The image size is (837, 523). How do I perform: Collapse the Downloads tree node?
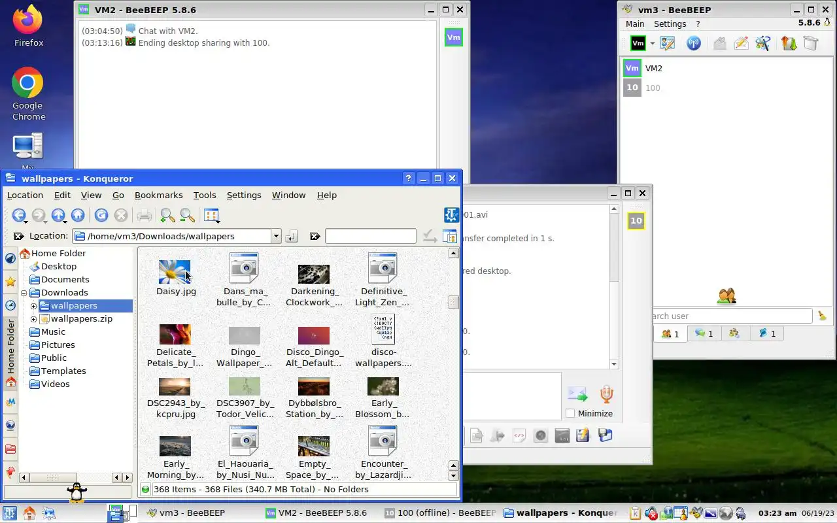tap(24, 293)
